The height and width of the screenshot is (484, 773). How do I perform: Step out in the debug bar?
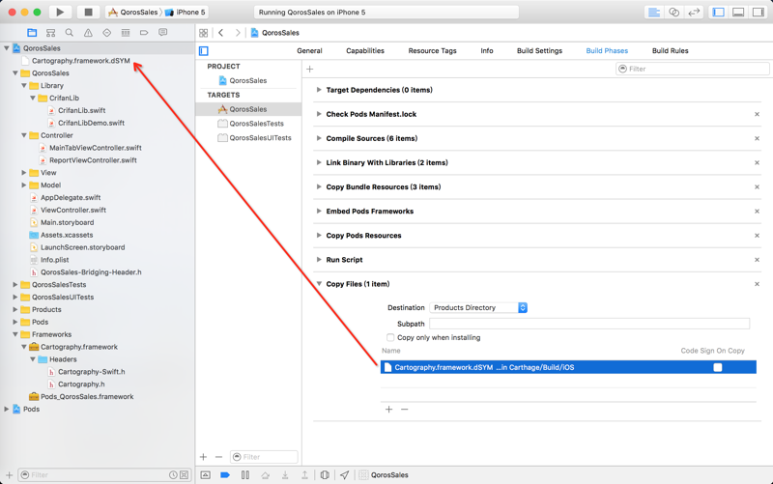(x=304, y=475)
